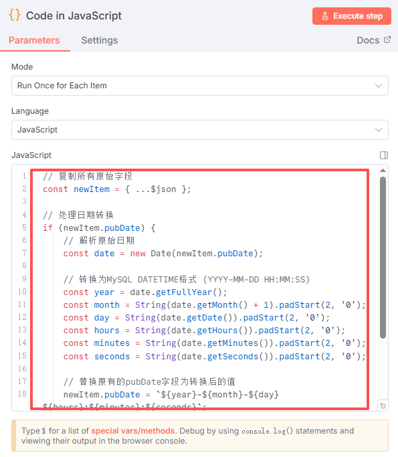The image size is (398, 457).
Task: Click the newItem.pubDate template string assignment line
Action: tap(171, 395)
